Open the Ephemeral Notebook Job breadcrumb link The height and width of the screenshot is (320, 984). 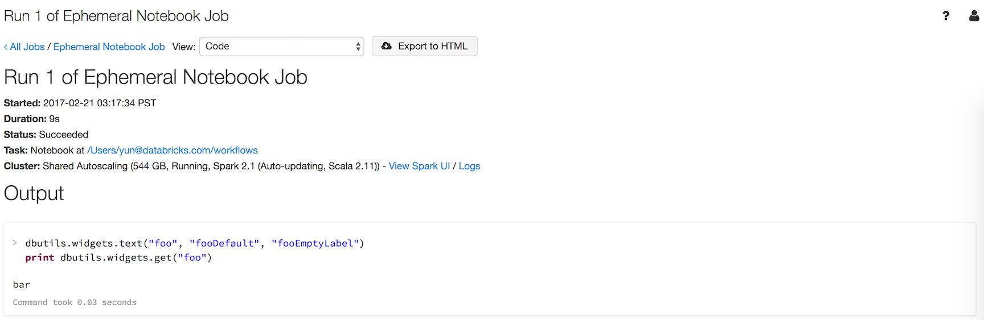coord(109,47)
